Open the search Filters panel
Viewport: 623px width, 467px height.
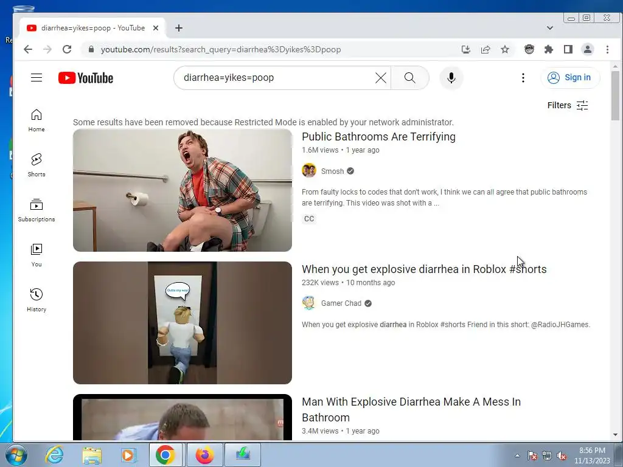[568, 105]
